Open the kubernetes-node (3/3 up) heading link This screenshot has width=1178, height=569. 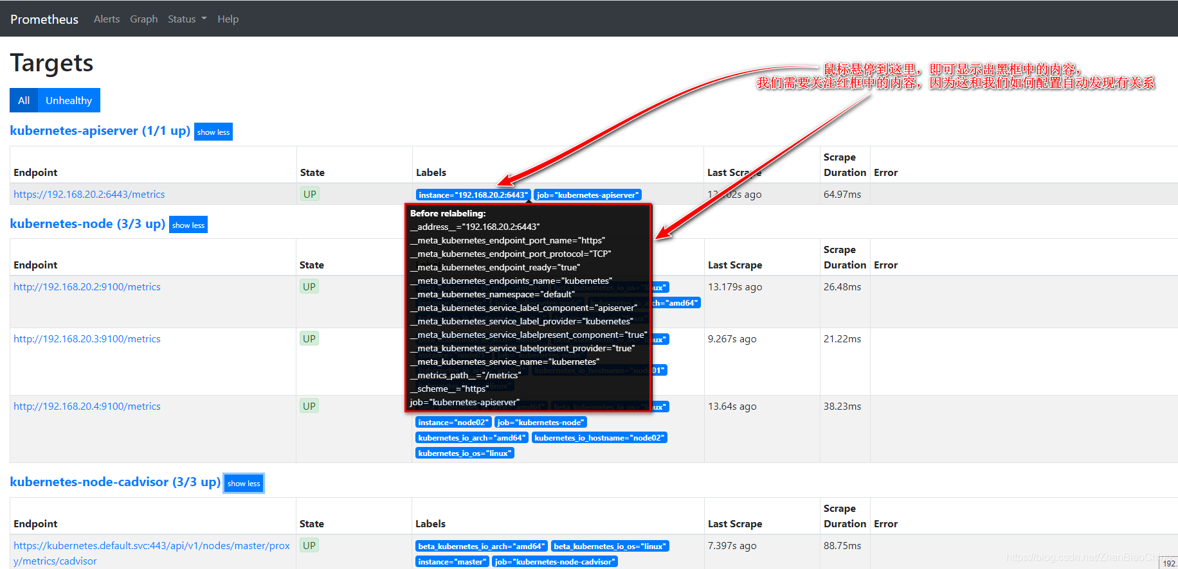[x=87, y=223]
